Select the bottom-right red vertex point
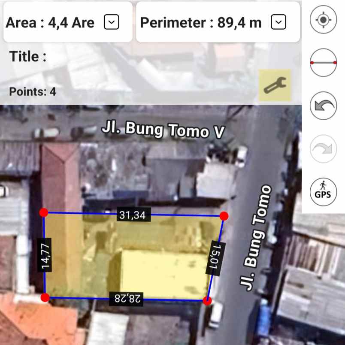This screenshot has width=345, height=345. pos(207,300)
